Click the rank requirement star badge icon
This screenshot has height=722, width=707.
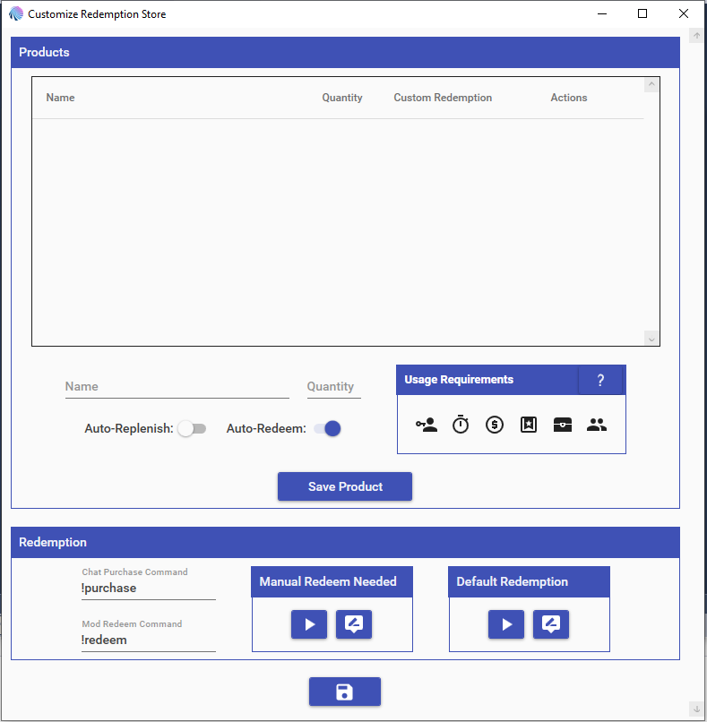point(529,425)
